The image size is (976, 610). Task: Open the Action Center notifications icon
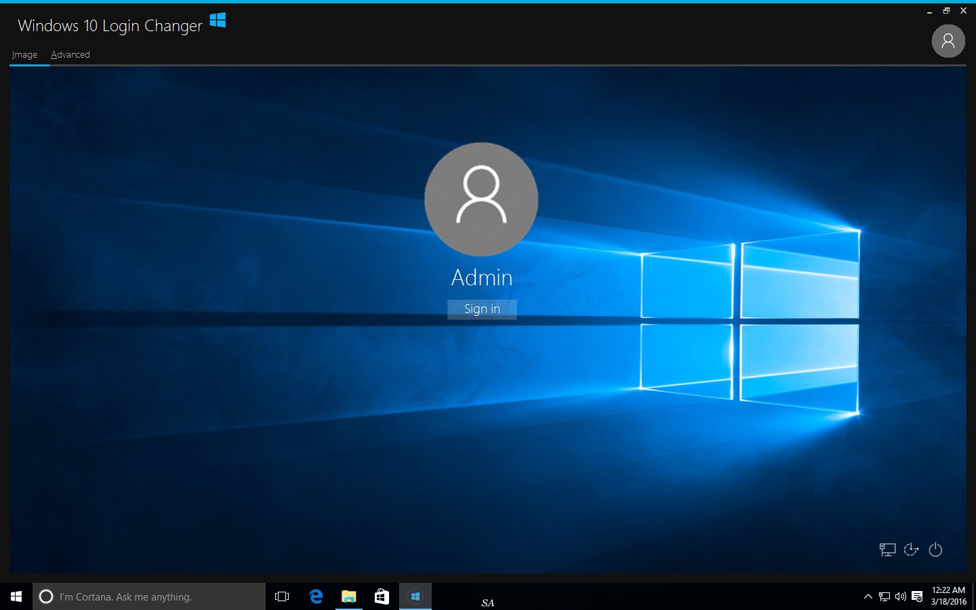click(x=917, y=596)
